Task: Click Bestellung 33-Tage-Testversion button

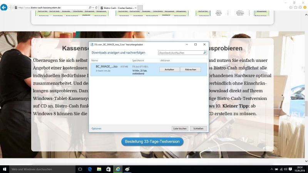Action: [152, 141]
